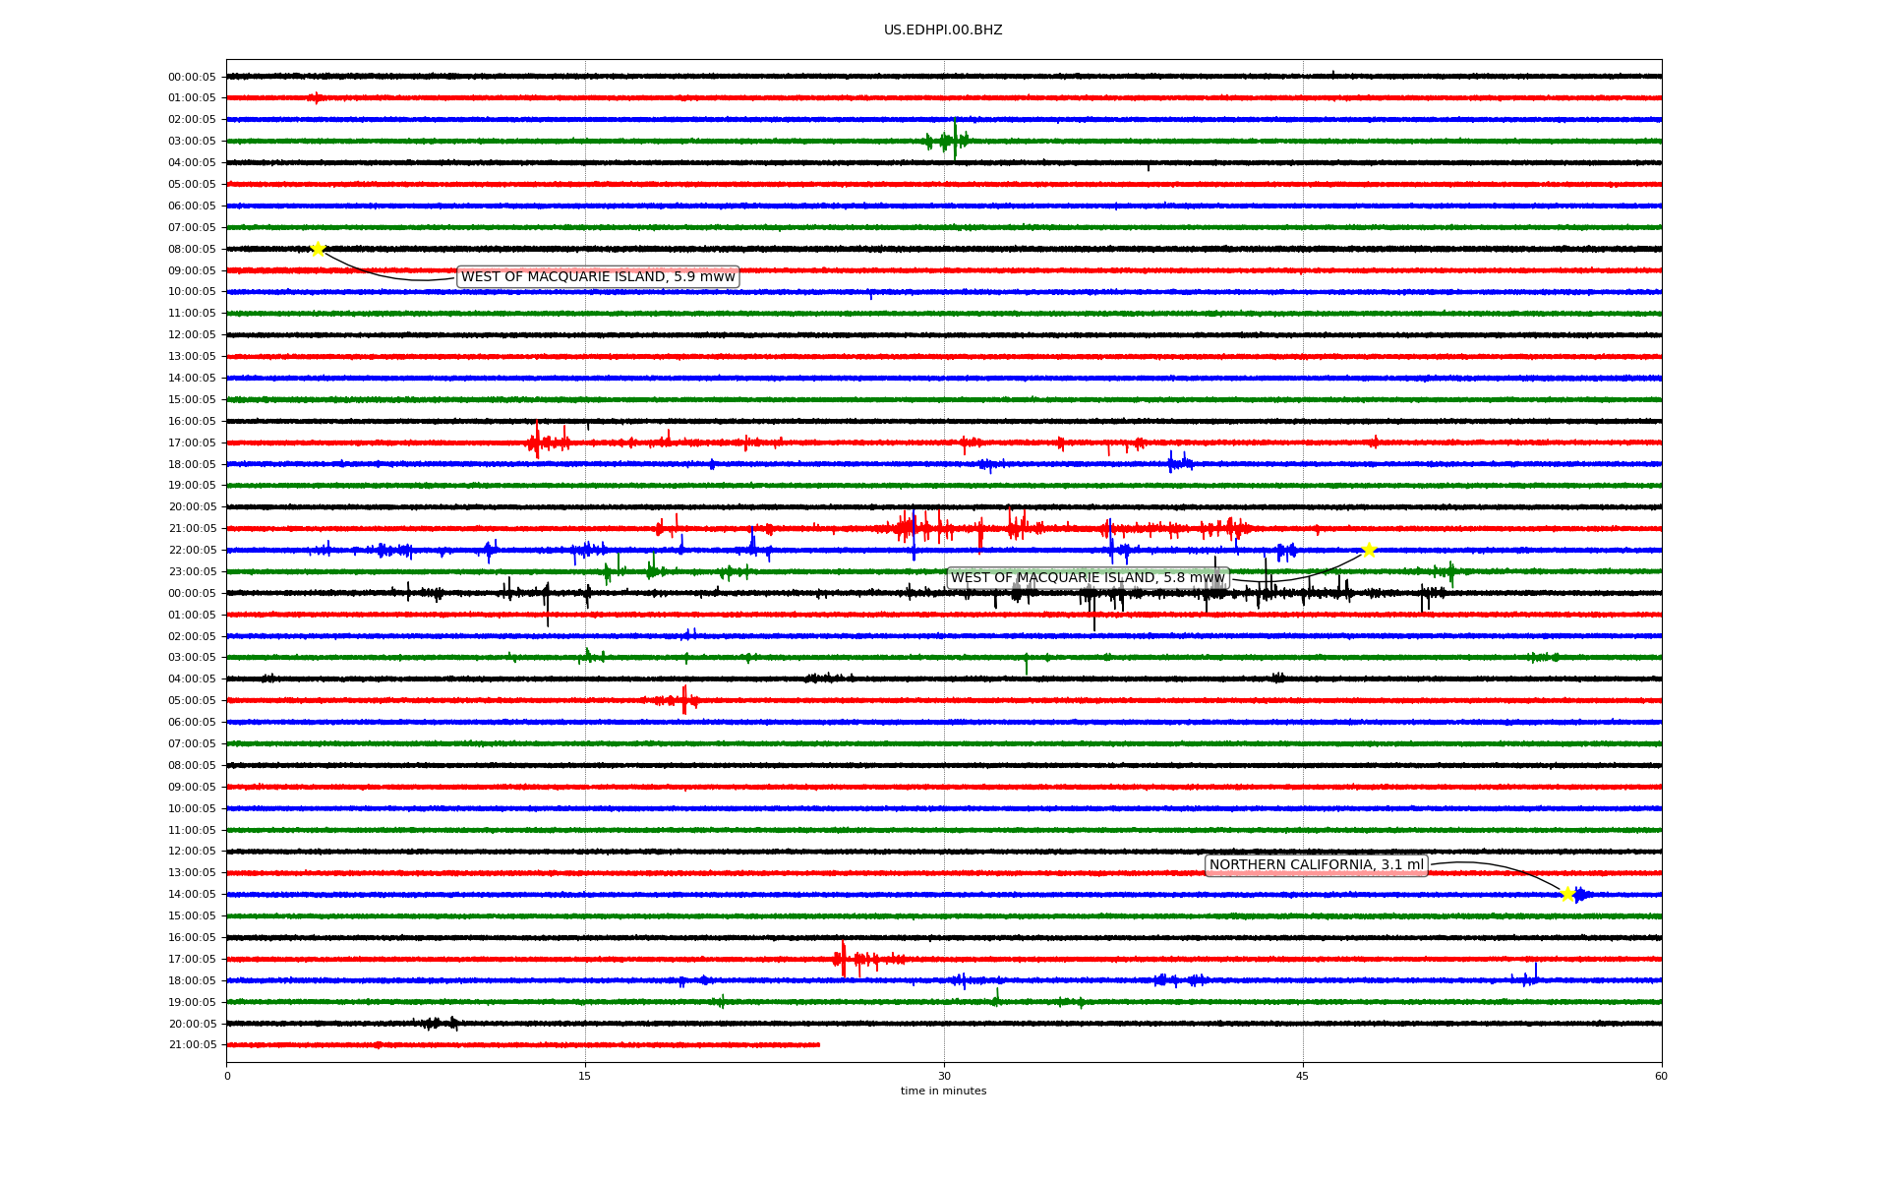This screenshot has width=1888, height=1180.
Task: Click the 45 tick on the time axis
Action: tap(1303, 1076)
